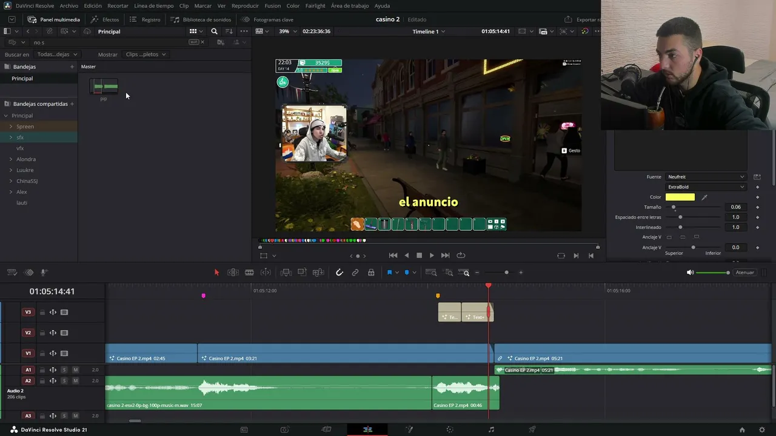Toggle timeline snapping magnet icon
This screenshot has height=436, width=776.
coord(339,272)
